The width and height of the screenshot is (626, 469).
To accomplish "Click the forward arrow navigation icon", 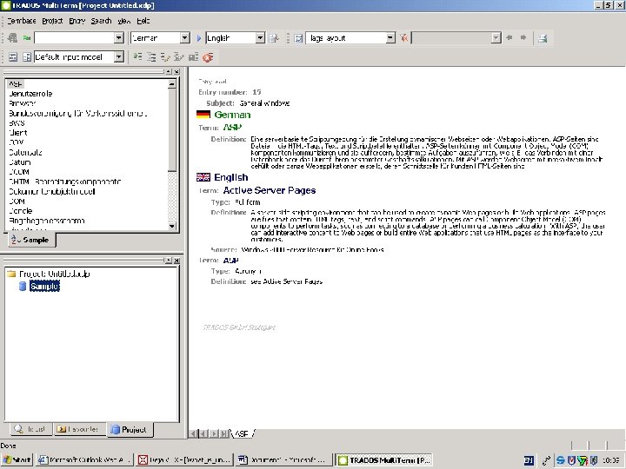I will 523,38.
